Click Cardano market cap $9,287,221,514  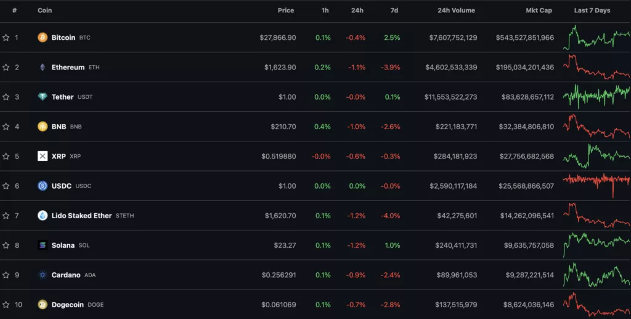pos(529,275)
